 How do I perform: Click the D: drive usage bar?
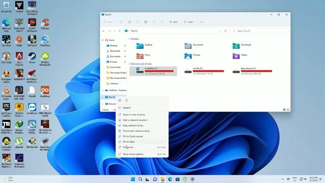208,71
